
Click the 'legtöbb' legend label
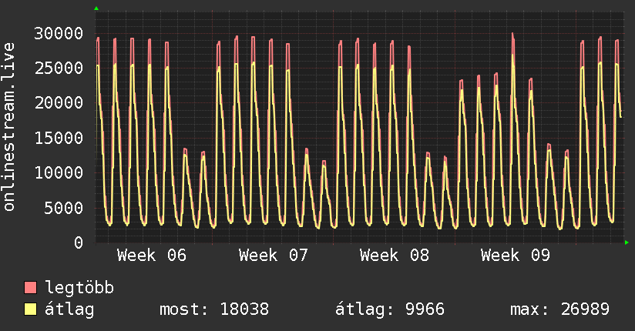[x=79, y=288]
